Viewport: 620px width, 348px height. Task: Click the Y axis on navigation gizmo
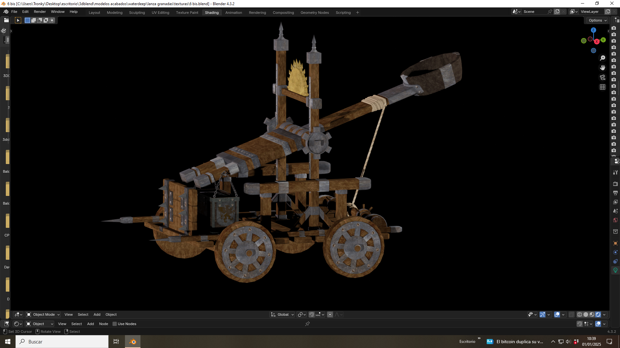point(603,40)
